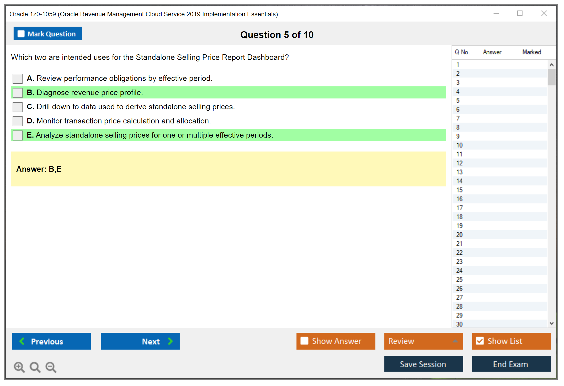Click the minimize icon in the title bar

(496, 13)
